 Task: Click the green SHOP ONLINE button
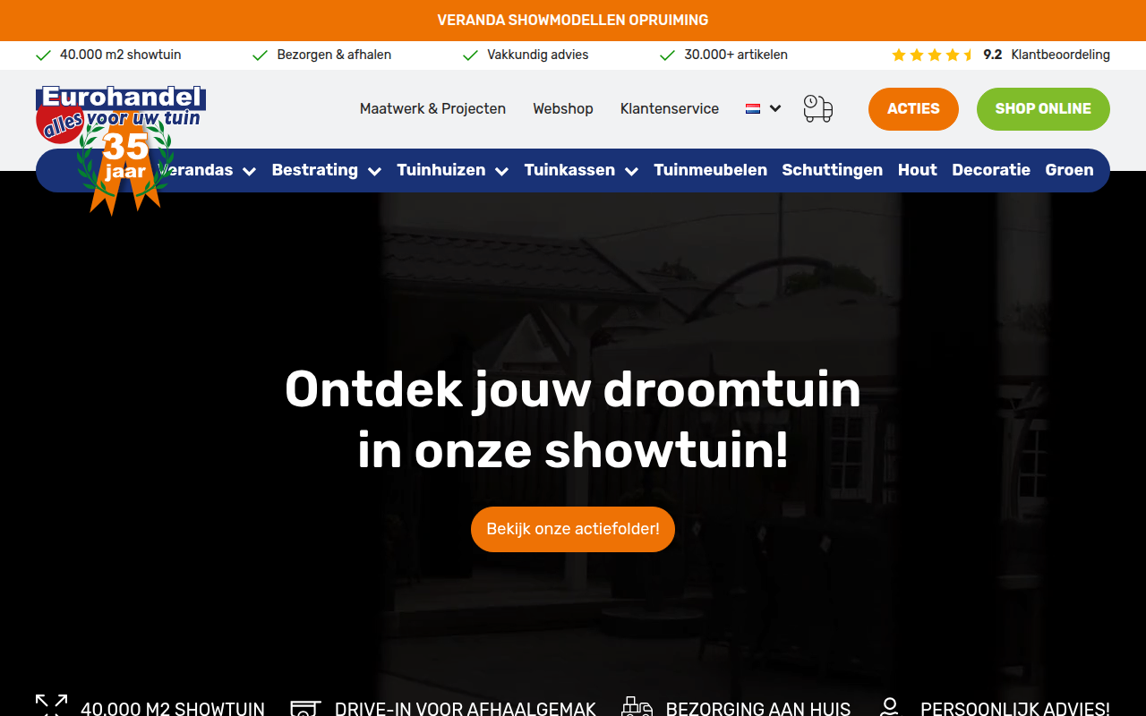pos(1043,109)
